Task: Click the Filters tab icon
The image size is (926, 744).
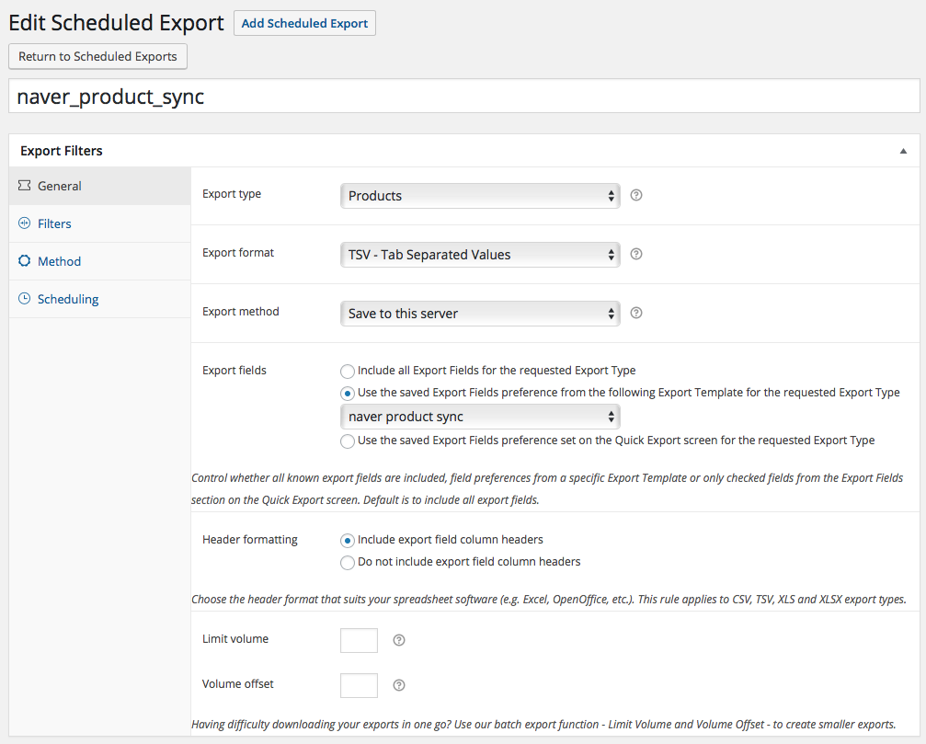Action: (x=25, y=223)
